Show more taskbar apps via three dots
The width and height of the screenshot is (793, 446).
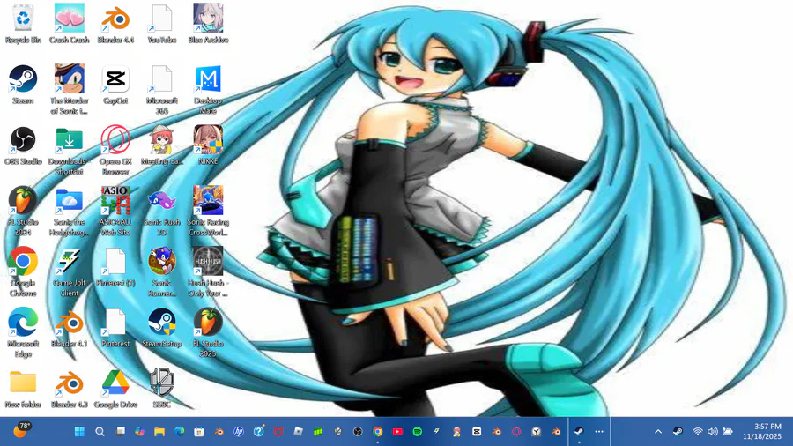coord(599,431)
